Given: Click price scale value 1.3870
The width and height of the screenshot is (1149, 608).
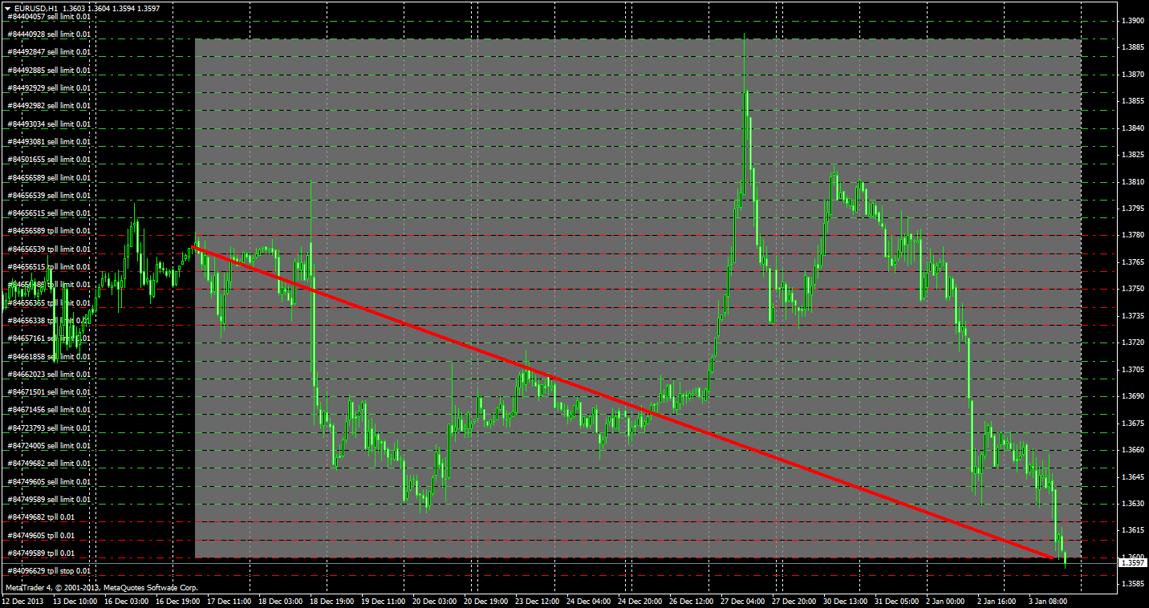Looking at the screenshot, I should (x=1133, y=75).
